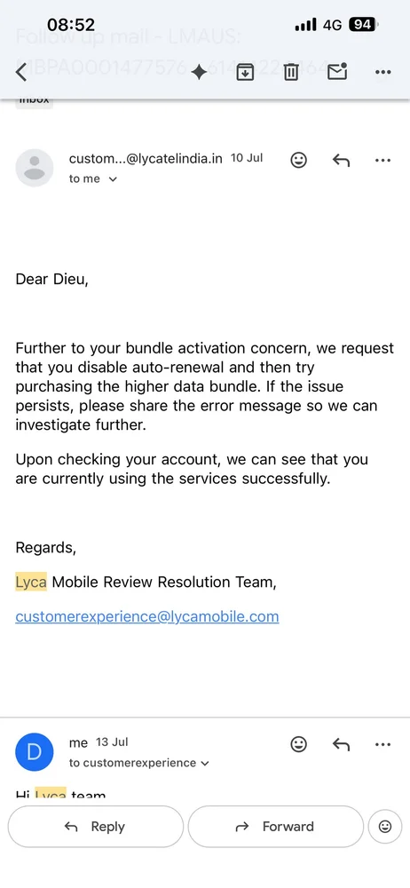Open more options for 13 Jul message
The image size is (410, 888).
pos(383,744)
